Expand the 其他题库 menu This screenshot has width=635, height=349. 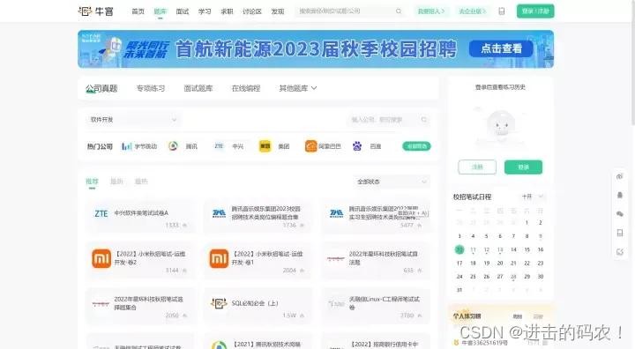click(298, 88)
